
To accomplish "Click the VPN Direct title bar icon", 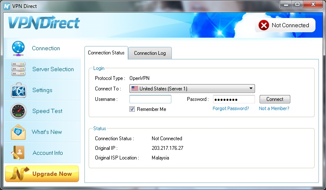I will click(x=7, y=6).
